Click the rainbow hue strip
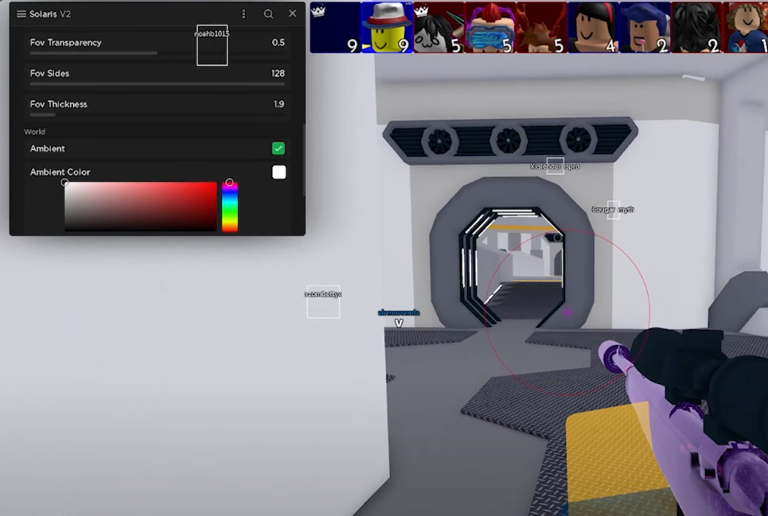This screenshot has width=768, height=516. point(230,207)
